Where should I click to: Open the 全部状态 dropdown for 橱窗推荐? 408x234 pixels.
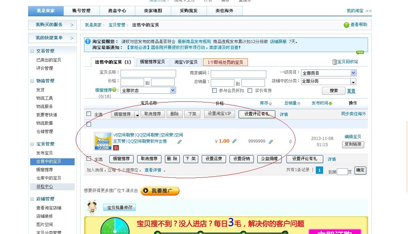coord(173,90)
